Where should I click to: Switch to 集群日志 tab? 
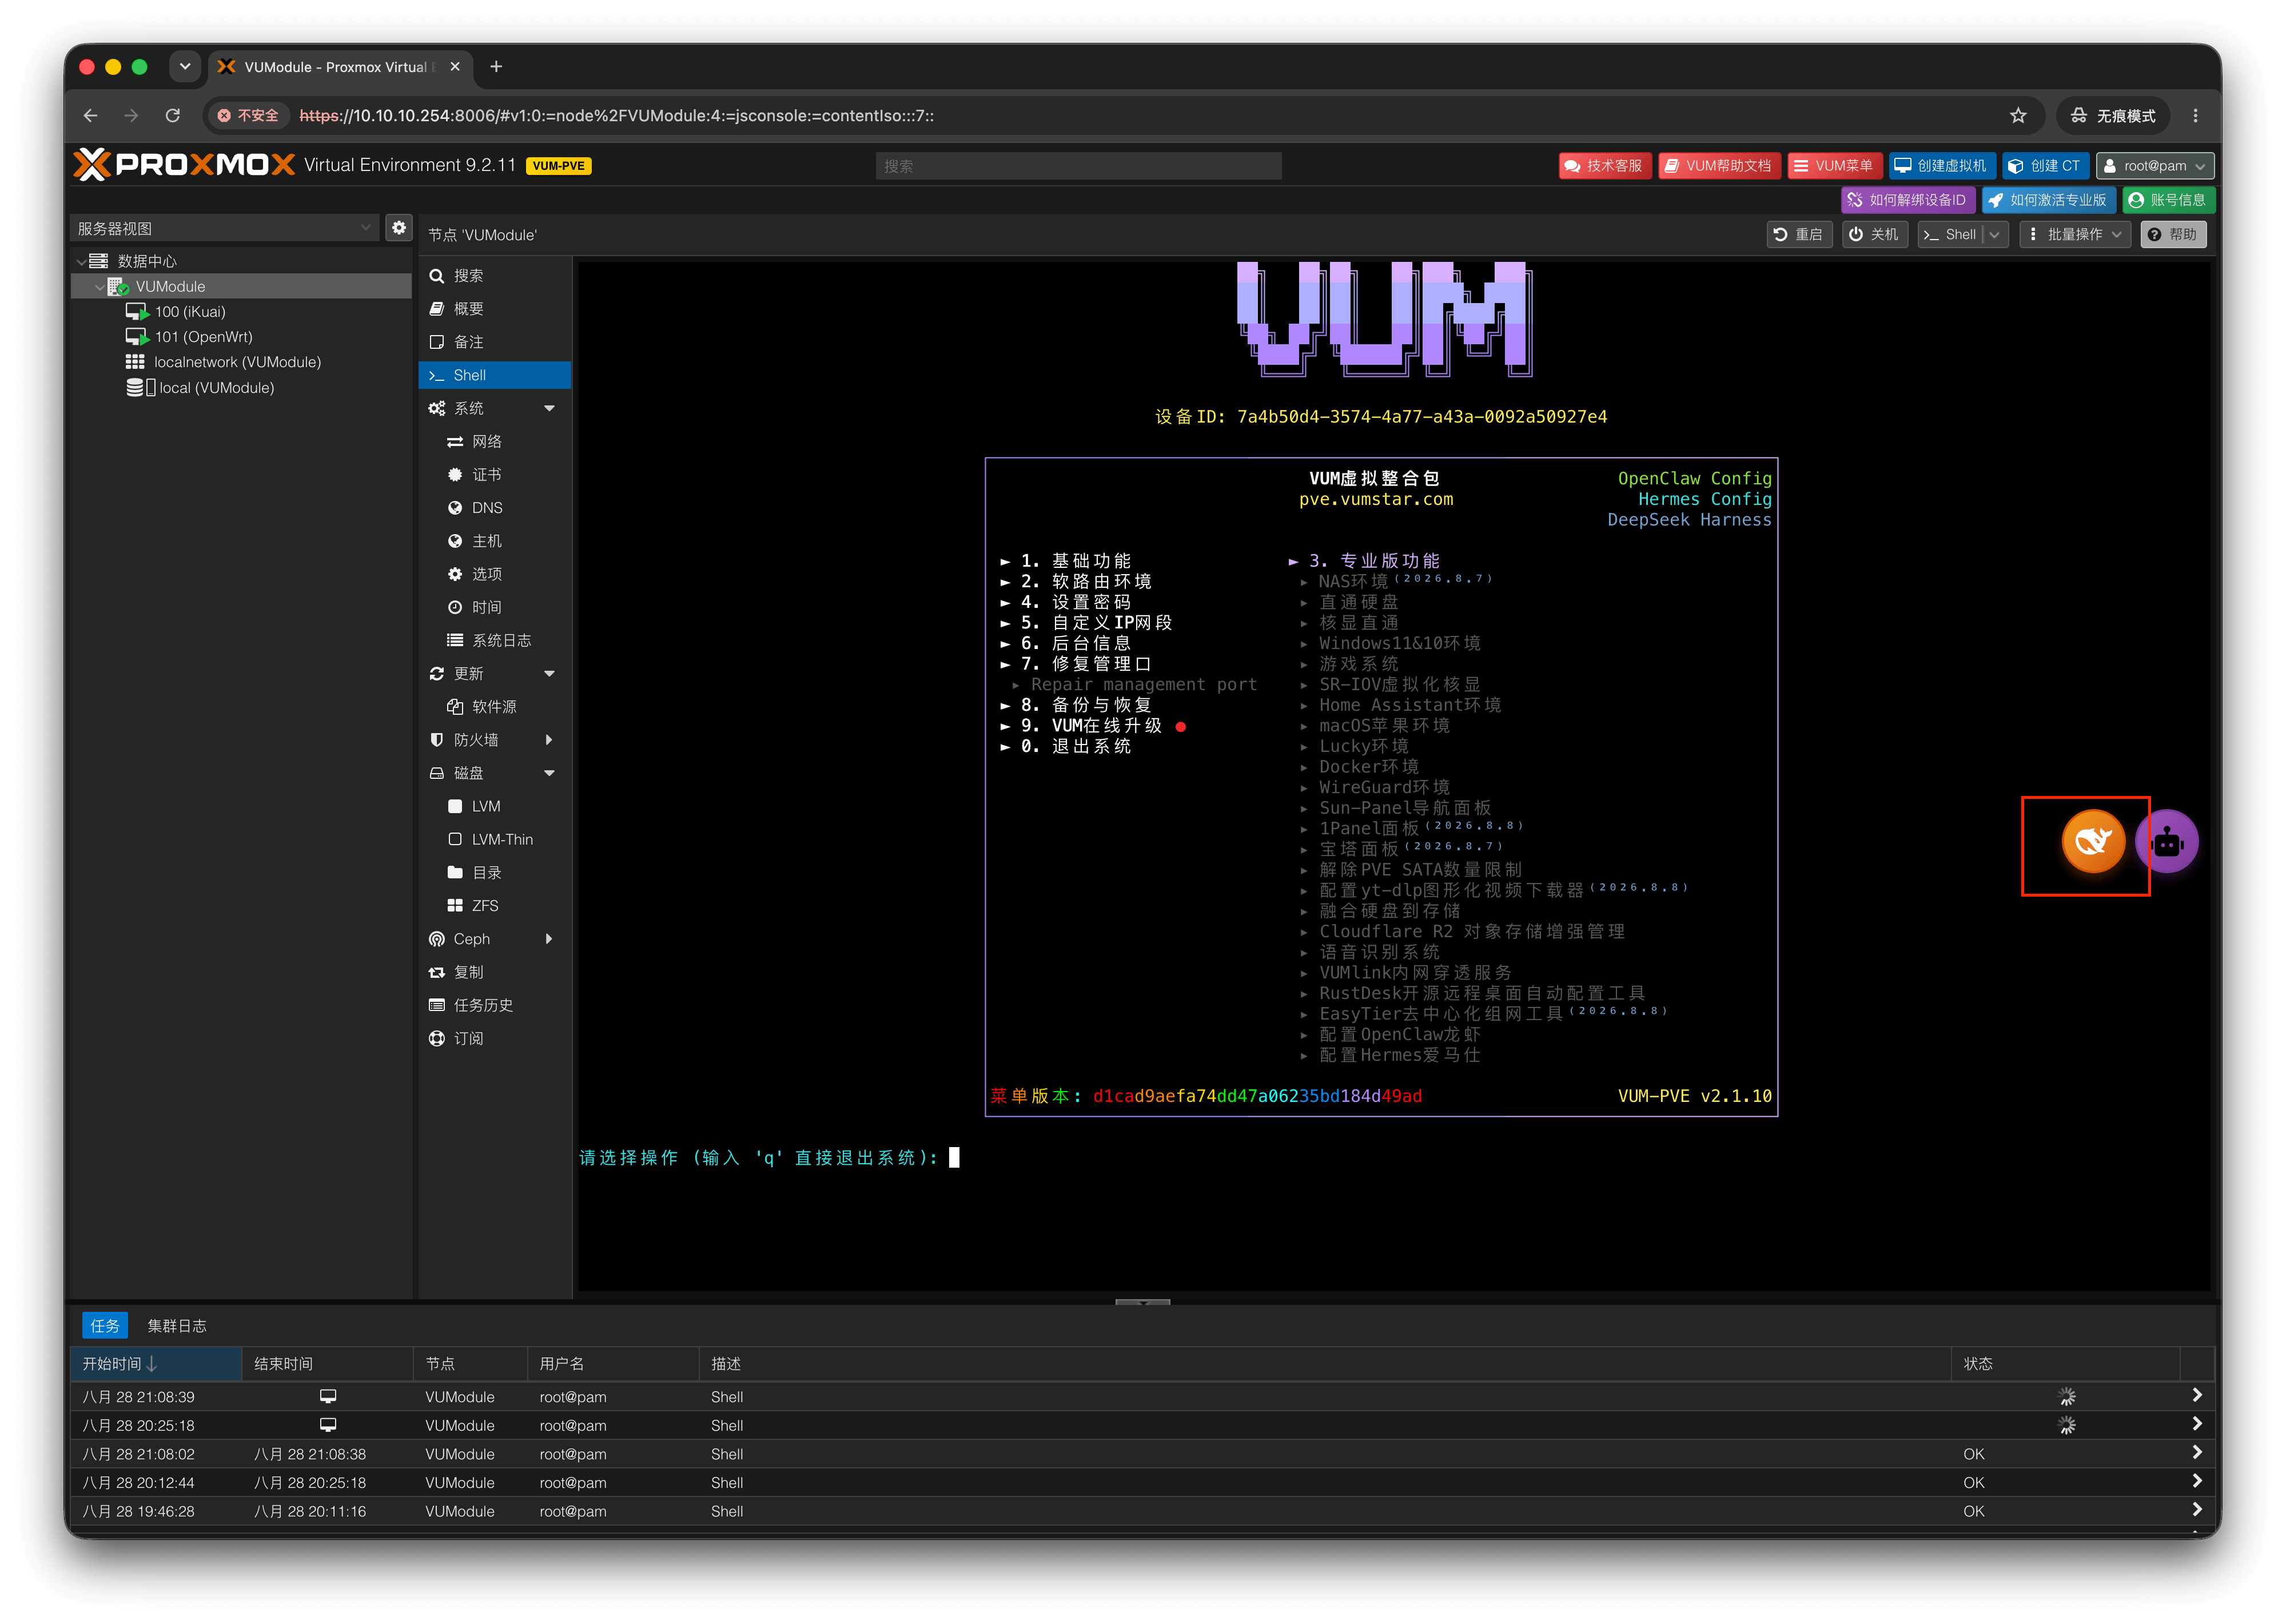[177, 1325]
